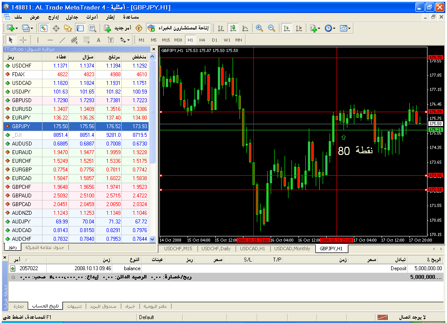The width and height of the screenshot is (447, 323).
Task: Select the Draw Trendline tool
Action: point(62,40)
